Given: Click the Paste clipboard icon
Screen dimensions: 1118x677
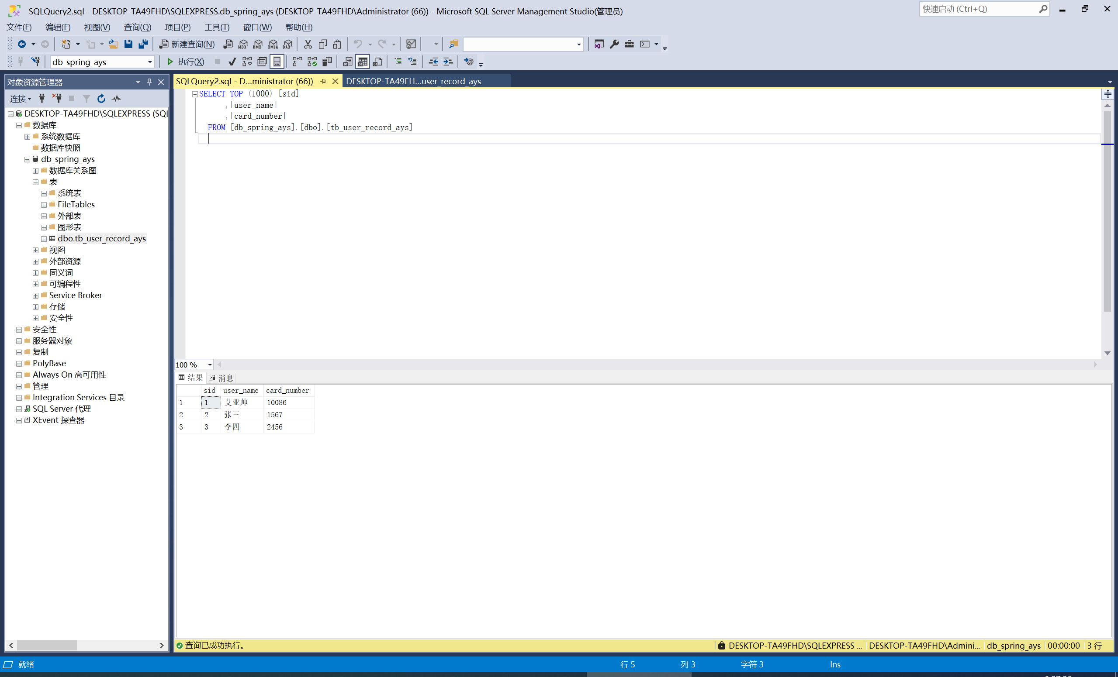Looking at the screenshot, I should click(x=337, y=44).
